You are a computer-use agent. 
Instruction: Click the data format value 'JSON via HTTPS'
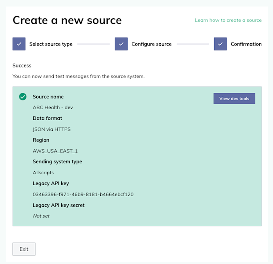[52, 129]
